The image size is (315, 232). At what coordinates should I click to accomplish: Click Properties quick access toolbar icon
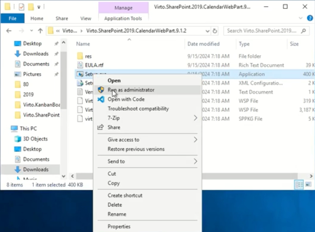[x=21, y=7]
